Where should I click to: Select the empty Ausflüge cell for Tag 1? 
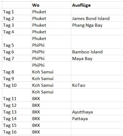(97, 12)
